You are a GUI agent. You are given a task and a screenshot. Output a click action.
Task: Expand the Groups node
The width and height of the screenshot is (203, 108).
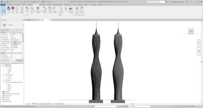tap(2, 99)
